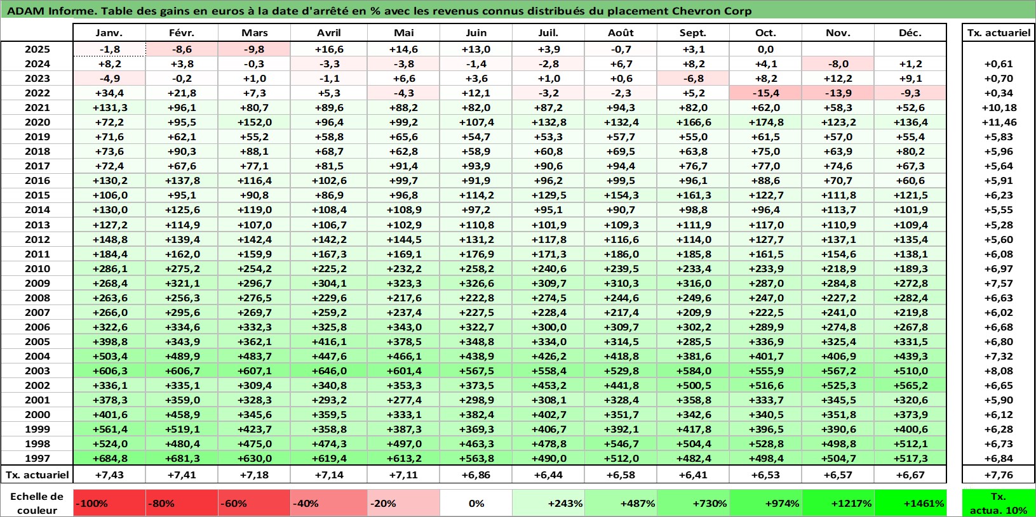Select the 'Déc.' column header
1036x517 pixels.
point(910,33)
